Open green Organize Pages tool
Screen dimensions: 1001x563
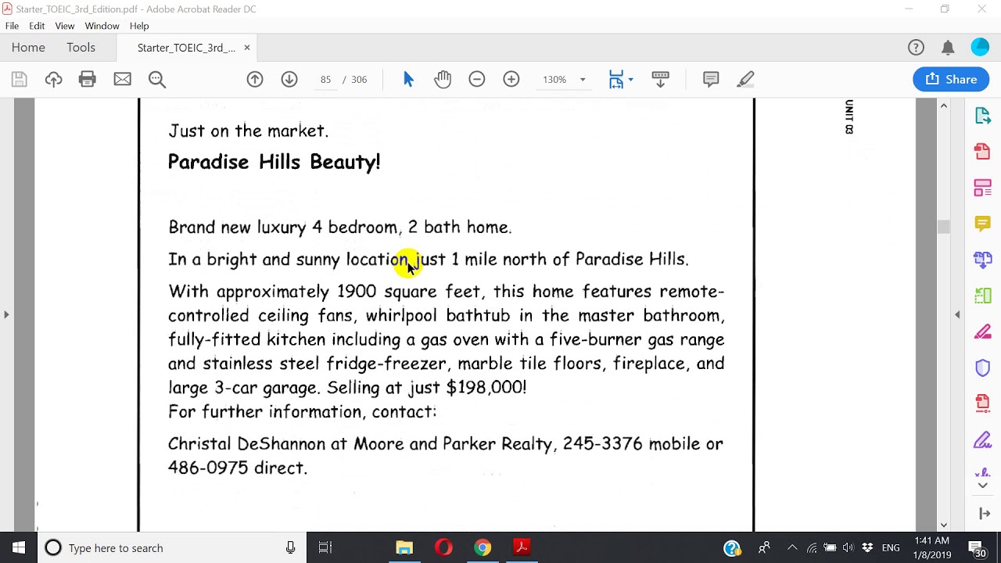pos(983,296)
